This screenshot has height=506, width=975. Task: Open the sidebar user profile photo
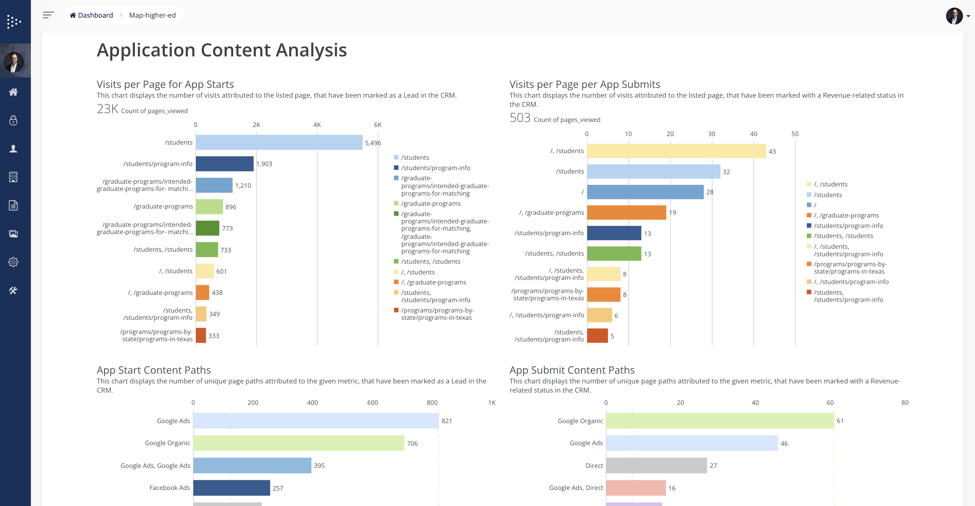(x=14, y=62)
